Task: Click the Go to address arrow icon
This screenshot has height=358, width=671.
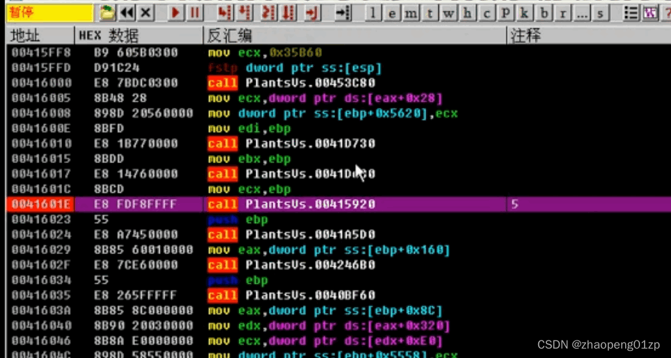Action: click(343, 13)
